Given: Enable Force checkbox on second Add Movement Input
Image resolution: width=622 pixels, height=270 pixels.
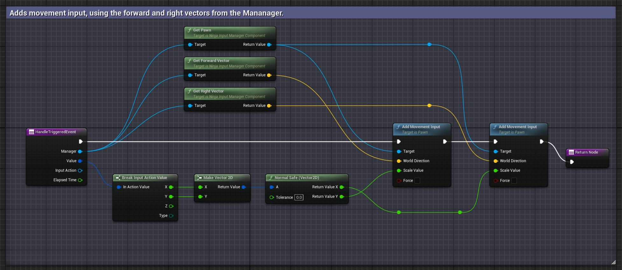Looking at the screenshot, I should (514, 181).
